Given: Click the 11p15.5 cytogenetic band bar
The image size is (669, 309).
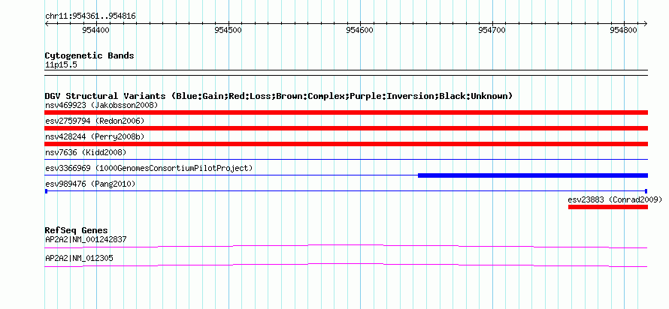Looking at the screenshot, I should (346, 73).
